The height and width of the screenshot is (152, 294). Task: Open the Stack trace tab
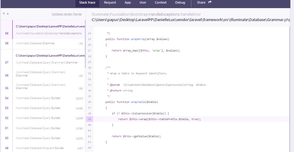pos(87,3)
